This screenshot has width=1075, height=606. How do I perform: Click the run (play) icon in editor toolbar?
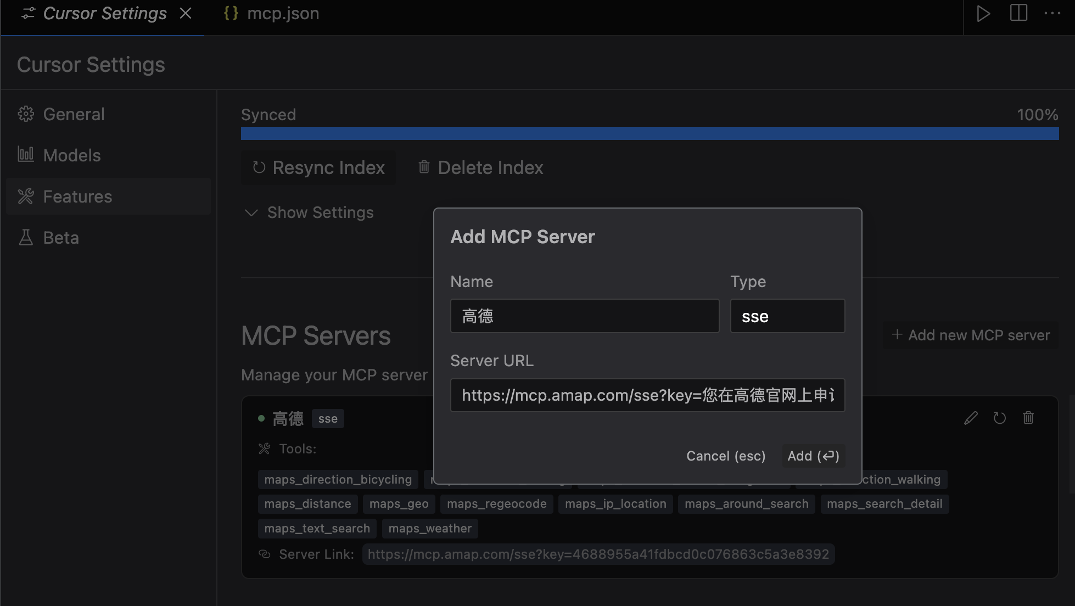pos(983,14)
